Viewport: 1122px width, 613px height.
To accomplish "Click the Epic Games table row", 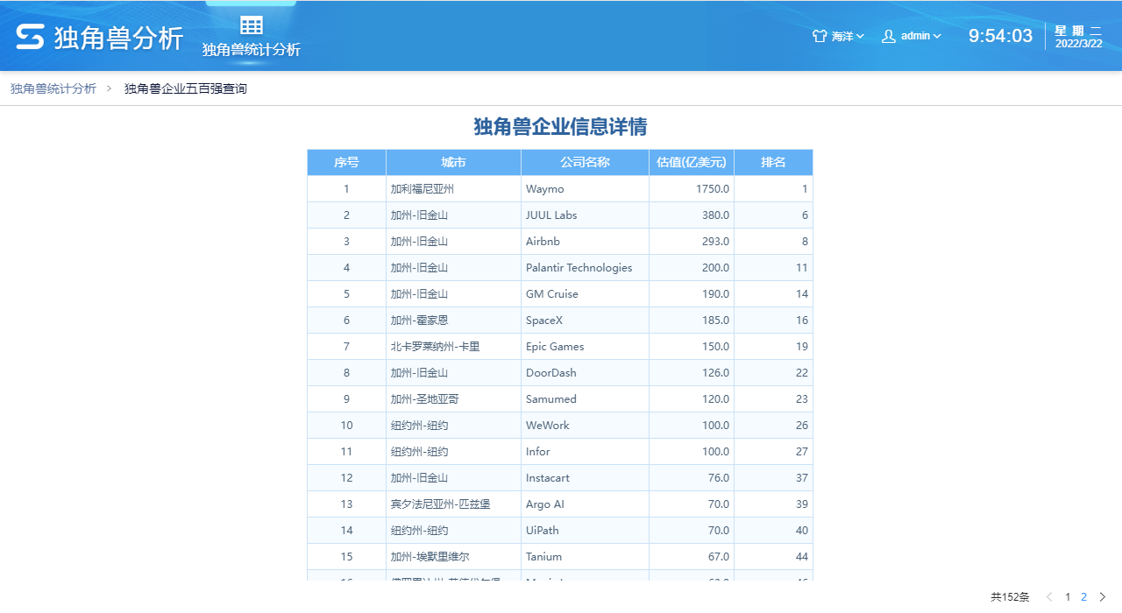I will tap(559, 347).
